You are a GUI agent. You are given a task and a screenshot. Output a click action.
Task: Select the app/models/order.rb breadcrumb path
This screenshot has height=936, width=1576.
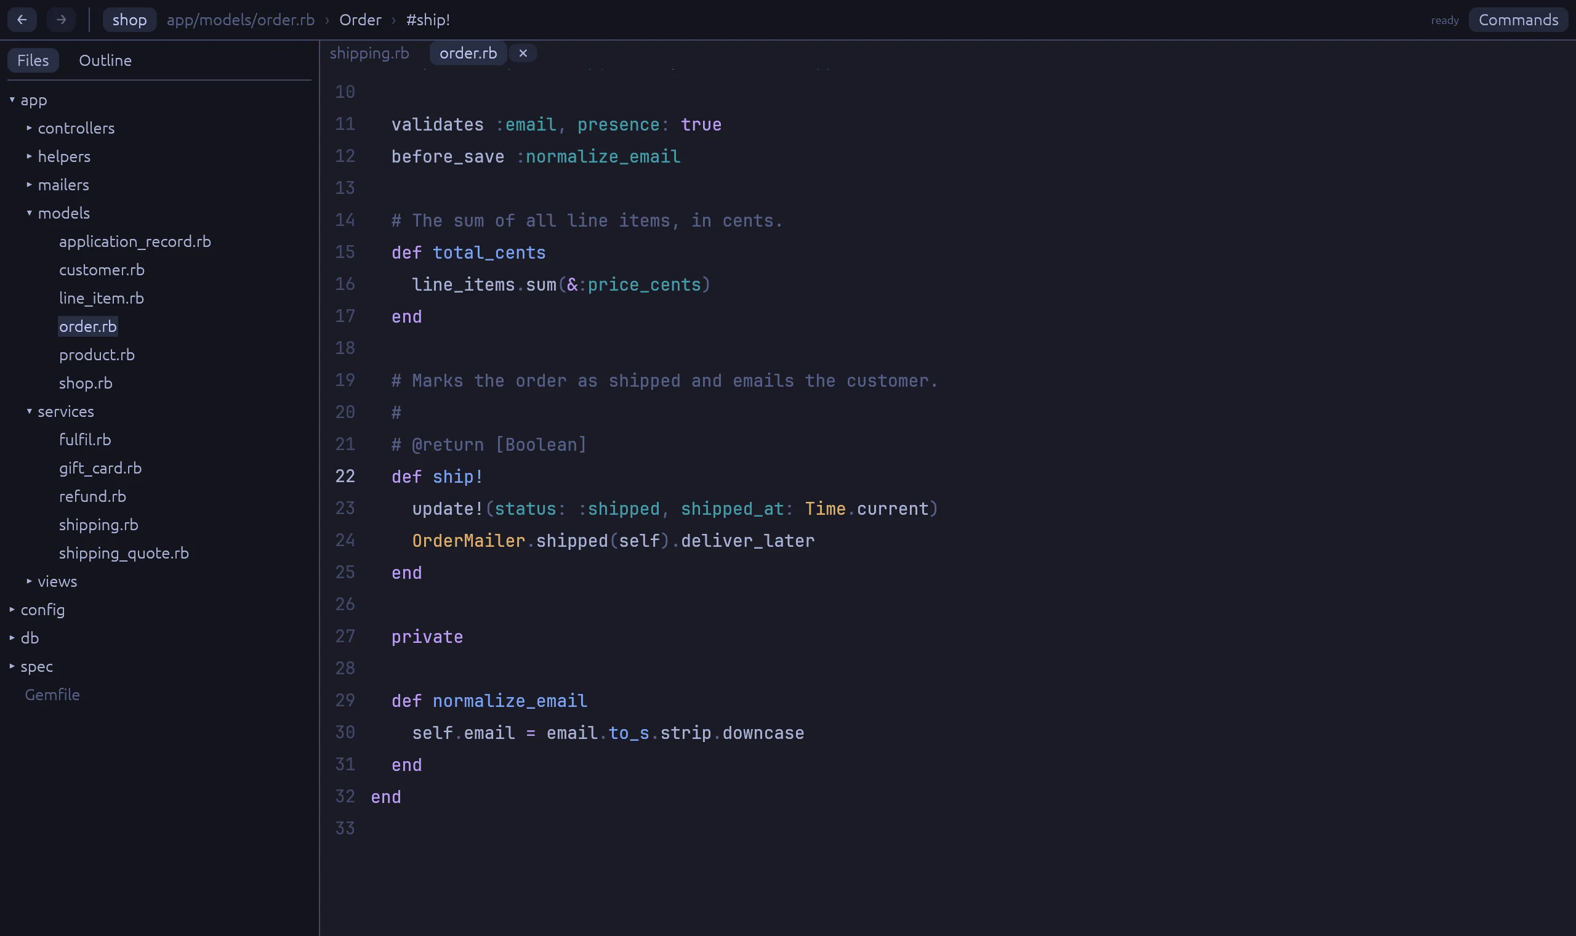click(240, 20)
